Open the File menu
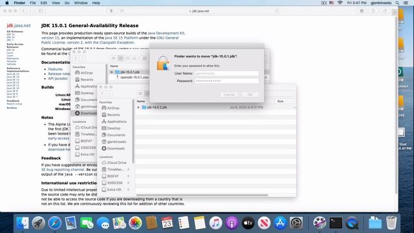The height and width of the screenshot is (233, 414). click(33, 3)
